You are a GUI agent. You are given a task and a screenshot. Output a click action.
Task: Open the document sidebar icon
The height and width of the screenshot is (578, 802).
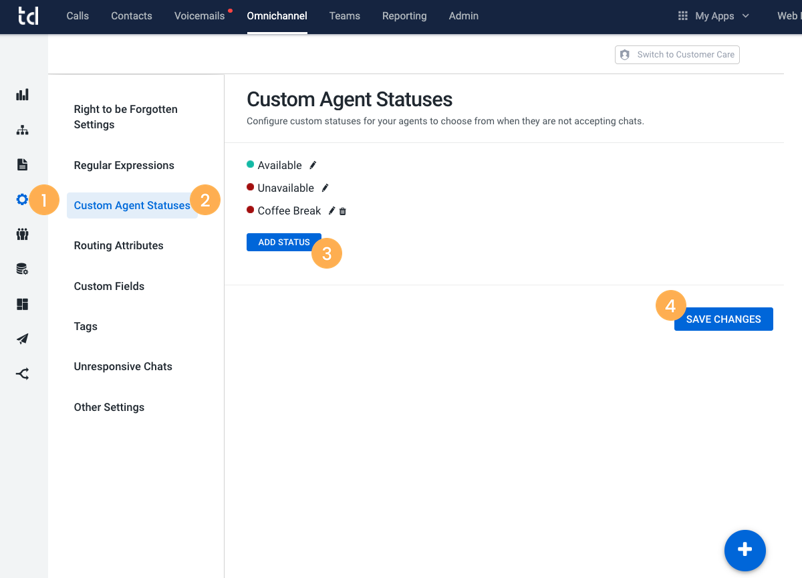[x=23, y=164]
